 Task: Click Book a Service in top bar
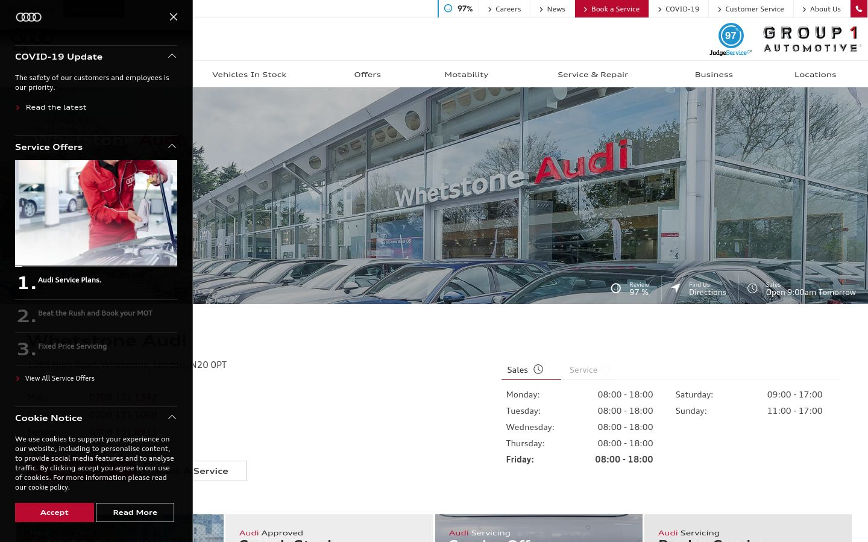tap(612, 9)
